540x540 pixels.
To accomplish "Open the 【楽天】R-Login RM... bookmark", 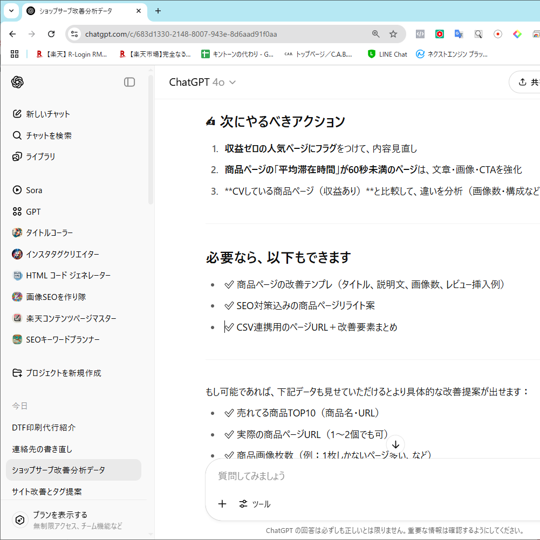I will tap(71, 54).
